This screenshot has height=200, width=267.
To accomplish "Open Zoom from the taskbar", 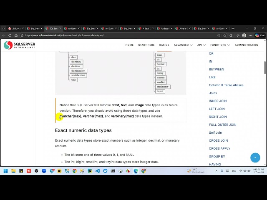I will click(x=44, y=171).
